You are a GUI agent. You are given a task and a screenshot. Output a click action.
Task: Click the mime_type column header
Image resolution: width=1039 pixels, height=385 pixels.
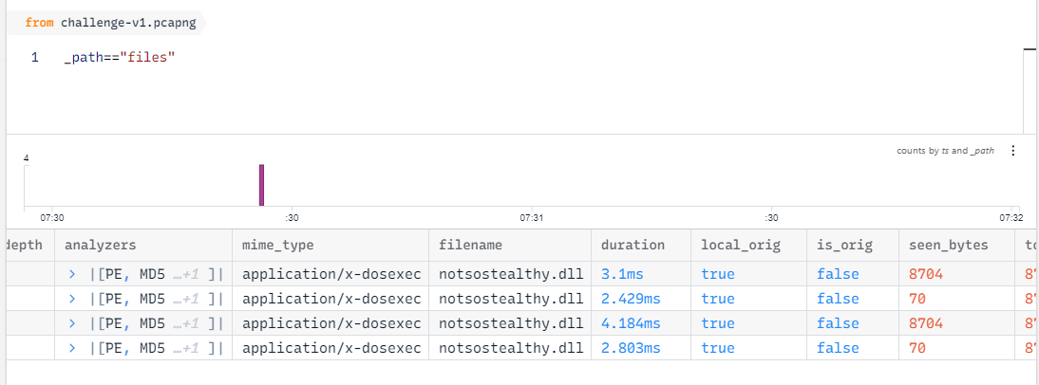coord(278,245)
